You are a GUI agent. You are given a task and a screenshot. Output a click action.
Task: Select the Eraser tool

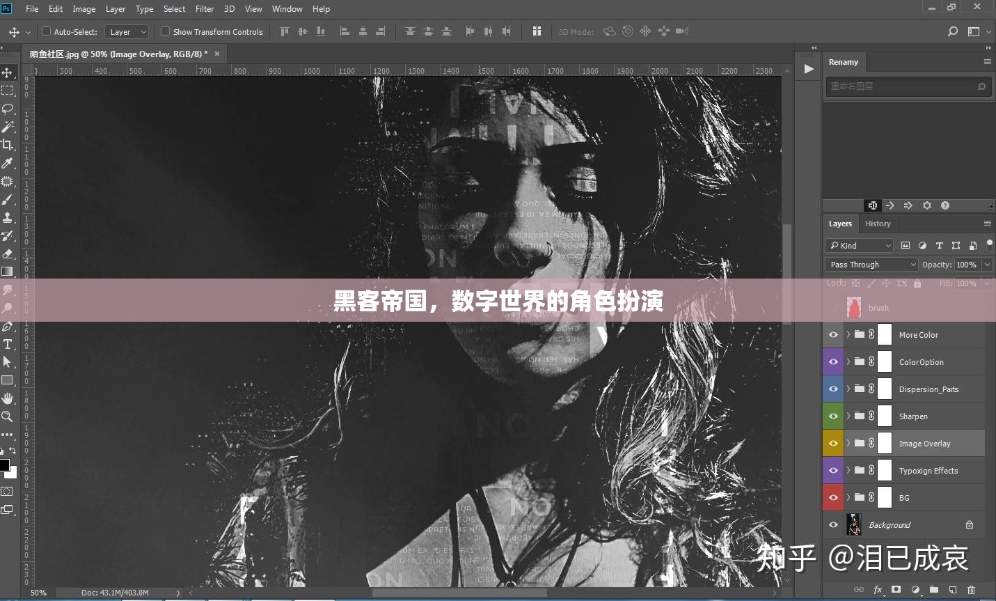click(7, 253)
